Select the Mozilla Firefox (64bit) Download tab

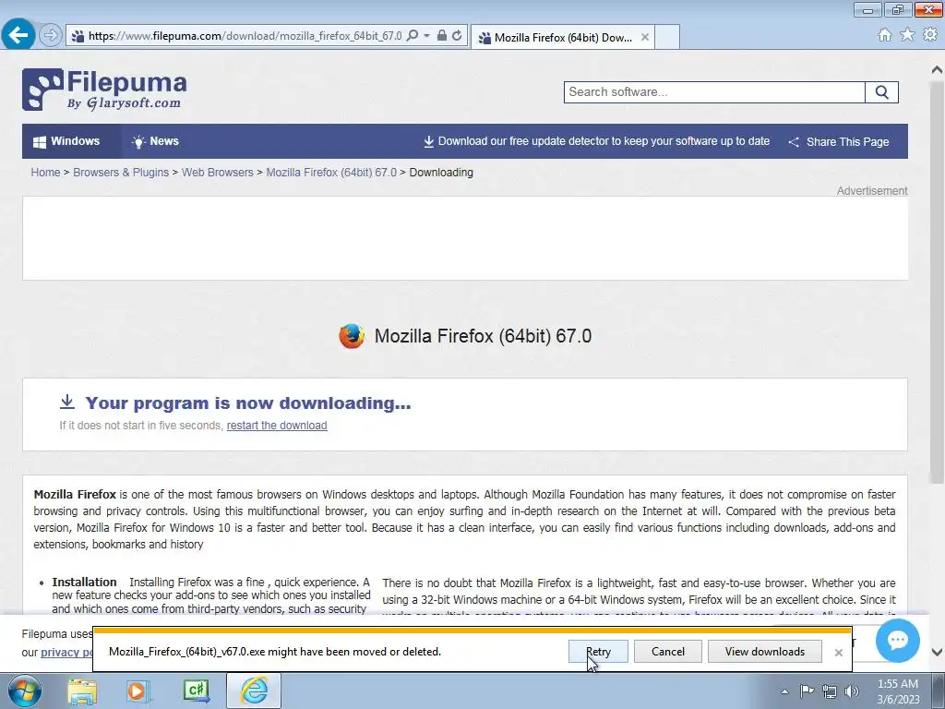[x=563, y=37]
